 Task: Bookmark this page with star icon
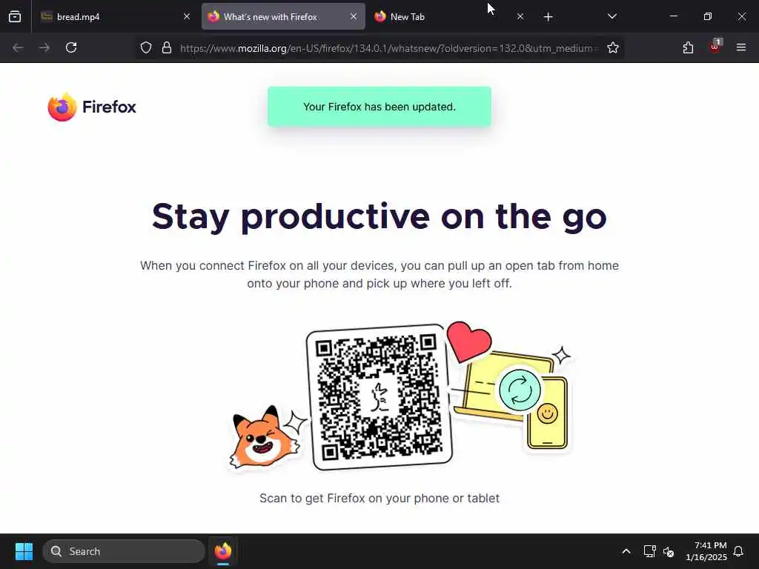613,47
